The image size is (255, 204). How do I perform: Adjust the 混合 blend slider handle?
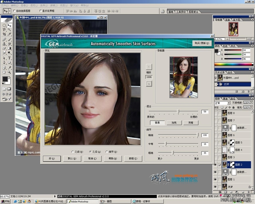click(x=178, y=112)
